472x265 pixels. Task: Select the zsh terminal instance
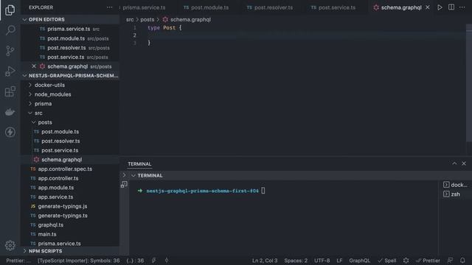452,194
